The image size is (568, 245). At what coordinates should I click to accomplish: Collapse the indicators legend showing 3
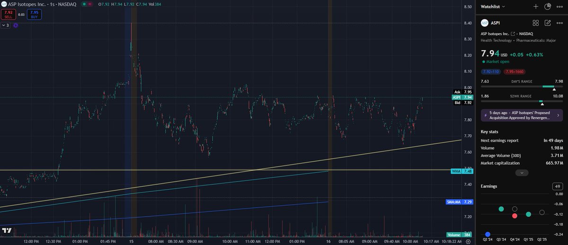tap(6, 25)
